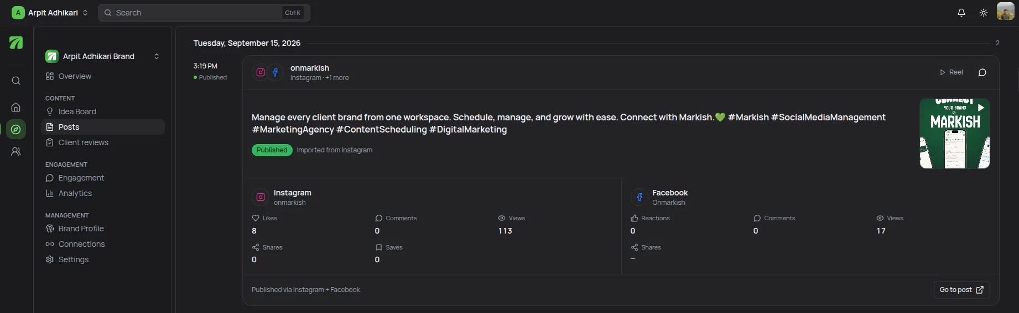
Task: Click the Facebook Views eye icon
Action: point(880,218)
